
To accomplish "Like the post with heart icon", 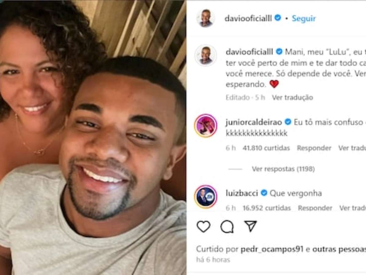I will [x=203, y=226].
